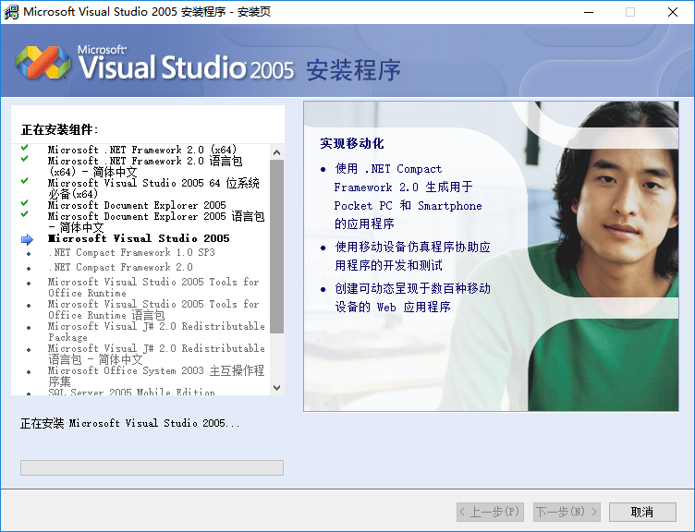Image resolution: width=695 pixels, height=532 pixels.
Task: Select Visual J# 2.0 Redistributable Package entry
Action: (x=156, y=332)
